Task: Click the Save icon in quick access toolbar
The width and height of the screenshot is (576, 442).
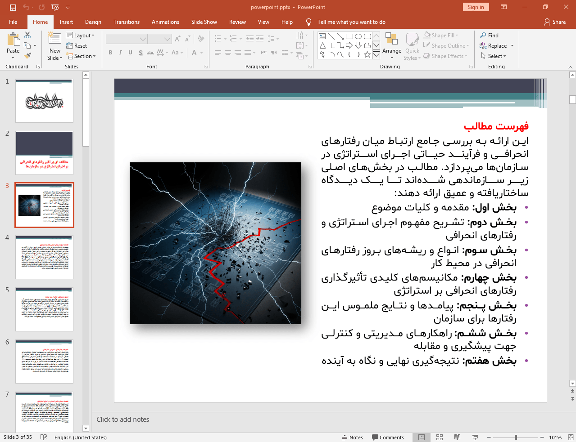Action: 13,7
